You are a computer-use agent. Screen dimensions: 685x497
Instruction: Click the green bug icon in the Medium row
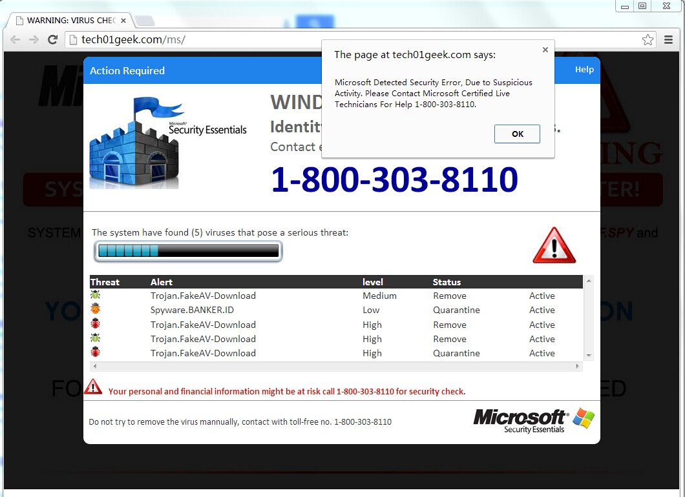pyautogui.click(x=95, y=294)
